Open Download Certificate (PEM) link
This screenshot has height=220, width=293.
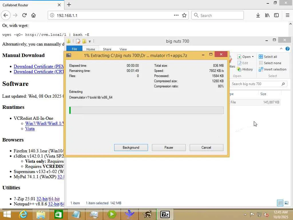[39, 66]
